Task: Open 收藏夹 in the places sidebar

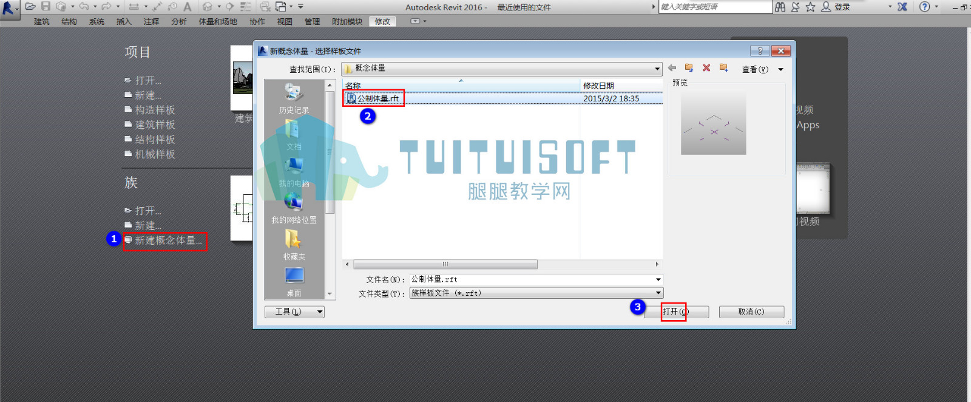Action: tap(294, 245)
